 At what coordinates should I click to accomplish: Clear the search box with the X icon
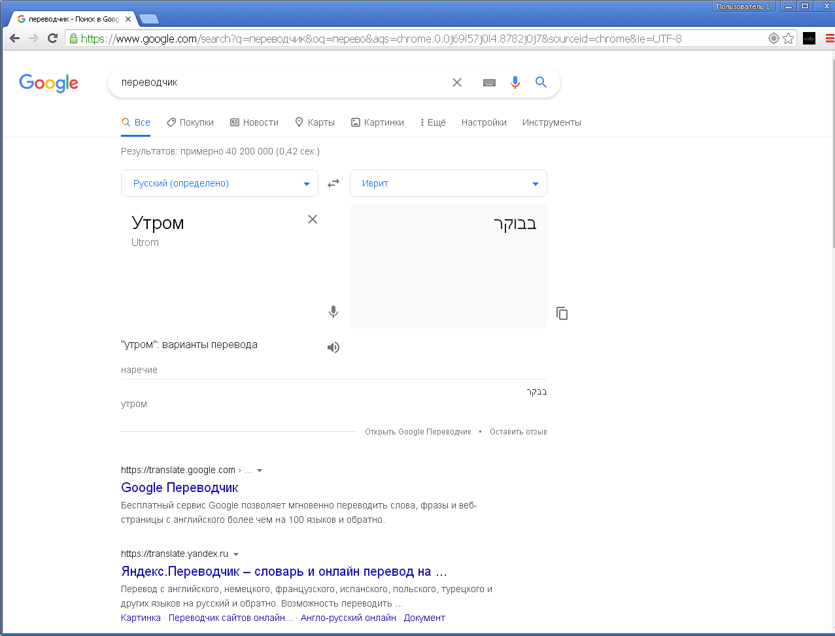click(457, 82)
